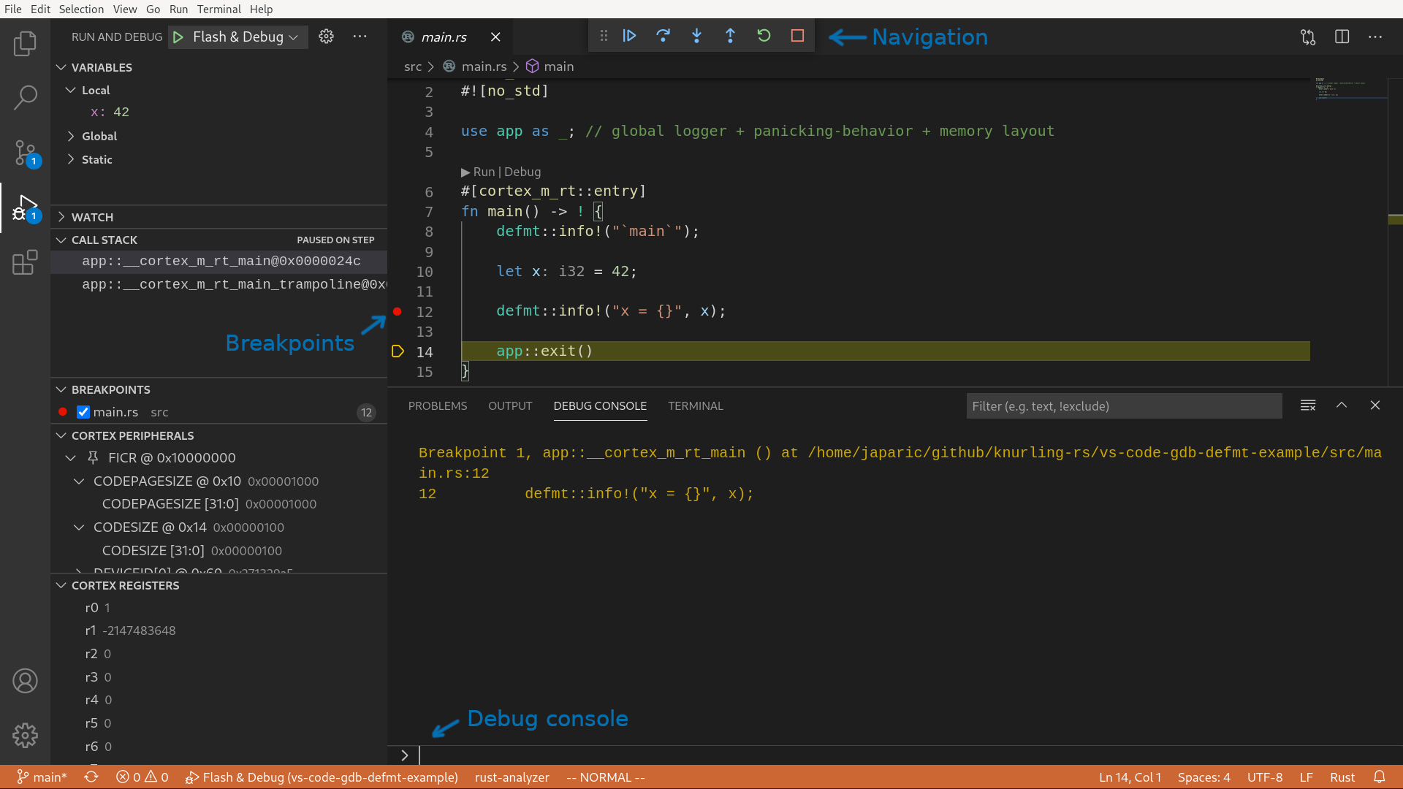Click rust-analyzer in the status bar
Image resolution: width=1403 pixels, height=789 pixels.
(512, 777)
